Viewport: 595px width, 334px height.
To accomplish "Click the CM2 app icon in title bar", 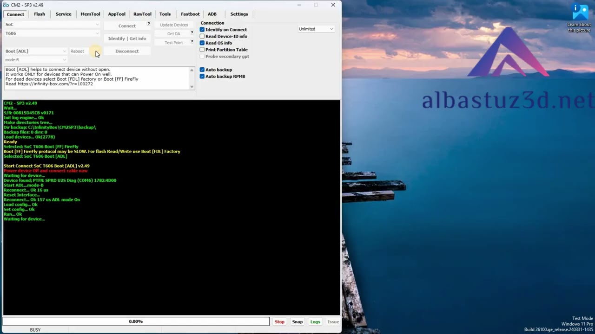I will click(6, 5).
